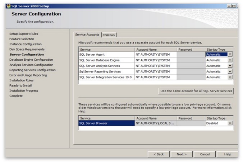Open Startup Type dropdown for Integration Services 10.0
243x163 pixels.
point(230,77)
